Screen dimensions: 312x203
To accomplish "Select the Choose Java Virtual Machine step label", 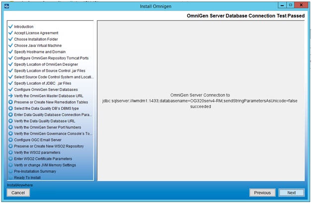I will pos(38,46).
